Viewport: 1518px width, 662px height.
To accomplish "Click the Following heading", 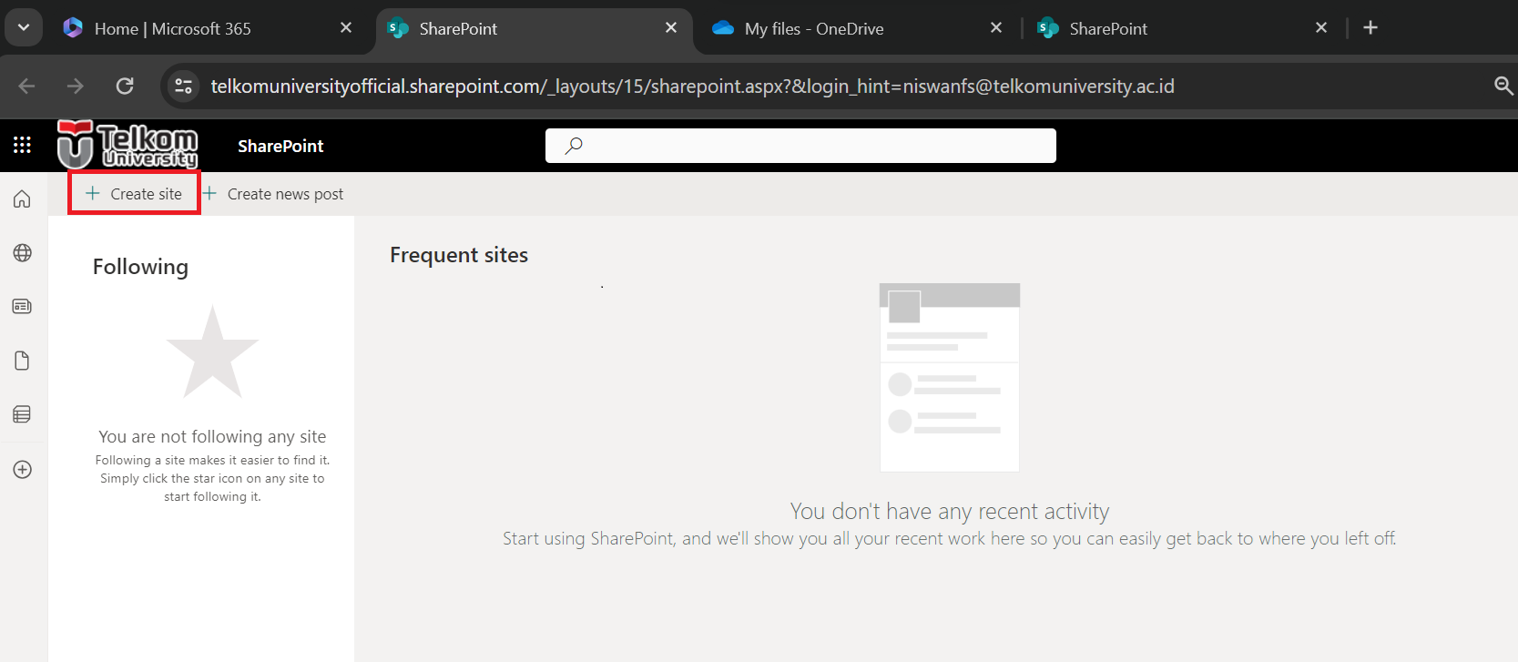I will [x=140, y=267].
